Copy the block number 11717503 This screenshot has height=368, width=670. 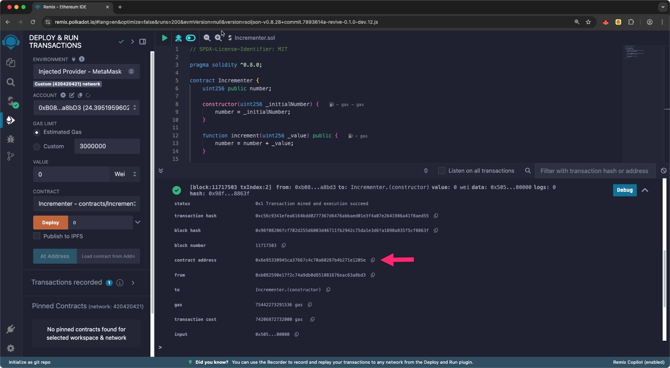(284, 245)
